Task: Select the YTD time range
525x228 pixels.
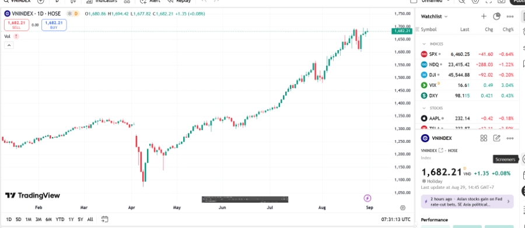Action: [x=60, y=219]
